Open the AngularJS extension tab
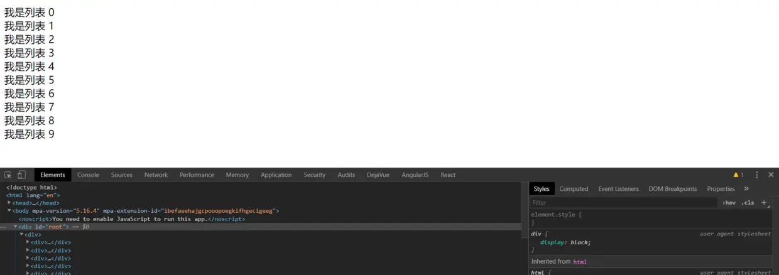This screenshot has width=779, height=275. click(415, 175)
